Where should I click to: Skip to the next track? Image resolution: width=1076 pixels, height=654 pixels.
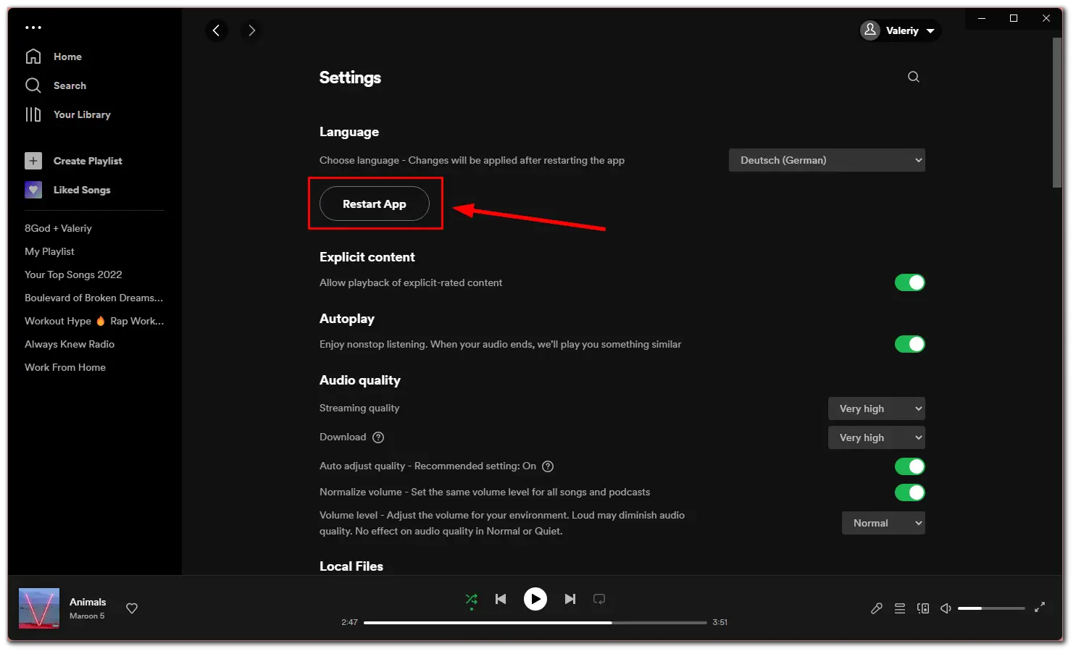[570, 599]
